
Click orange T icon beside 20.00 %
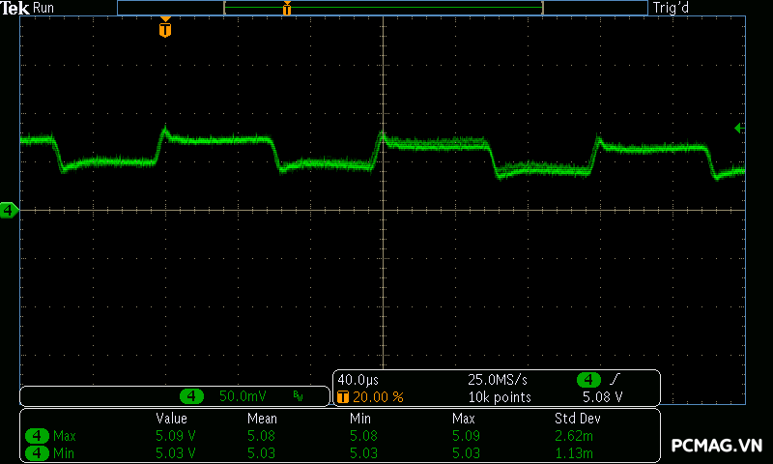342,396
